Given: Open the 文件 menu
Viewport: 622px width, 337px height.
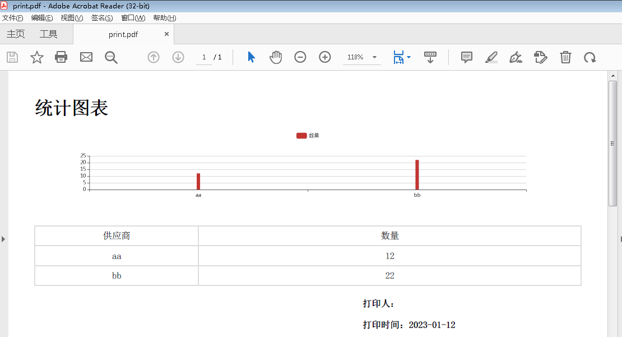Looking at the screenshot, I should [x=12, y=18].
